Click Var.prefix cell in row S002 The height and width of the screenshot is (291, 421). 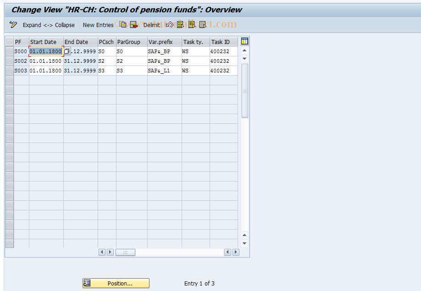(164, 61)
